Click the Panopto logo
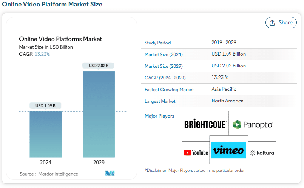 coord(253,125)
